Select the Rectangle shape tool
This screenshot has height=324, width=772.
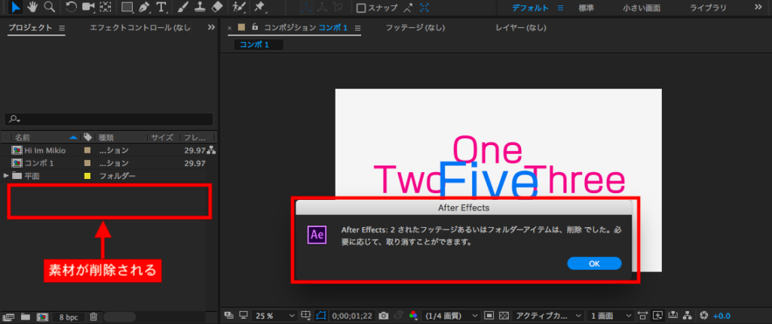(x=127, y=7)
